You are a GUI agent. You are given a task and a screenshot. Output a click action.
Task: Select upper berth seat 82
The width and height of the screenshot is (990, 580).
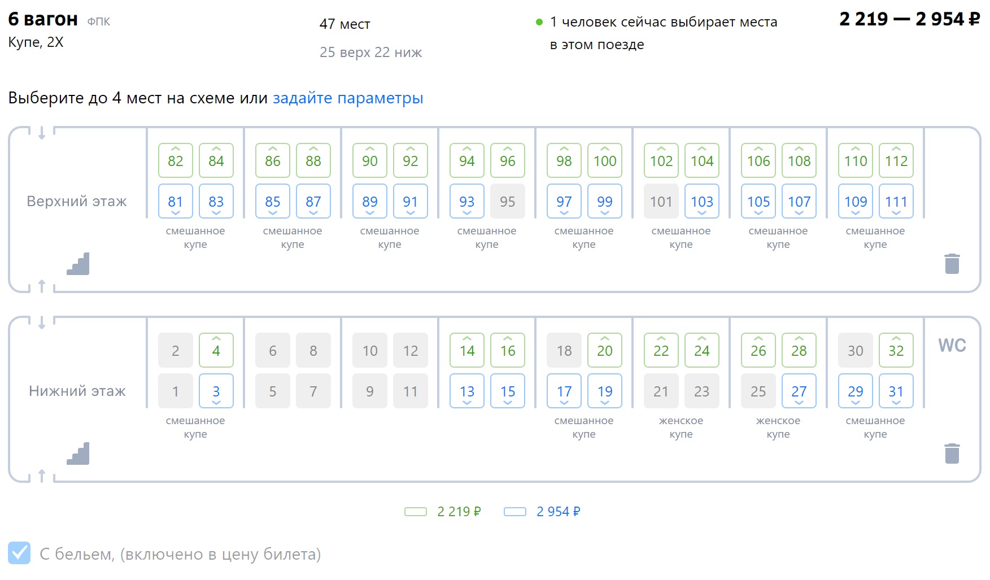pyautogui.click(x=176, y=161)
